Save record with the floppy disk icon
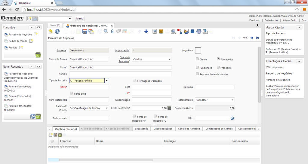This screenshot has width=308, height=164. 85,31
